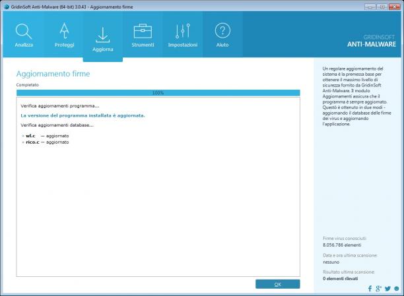The width and height of the screenshot is (404, 296).
Task: Select the wl.c aggiornato row
Action: tap(46, 136)
